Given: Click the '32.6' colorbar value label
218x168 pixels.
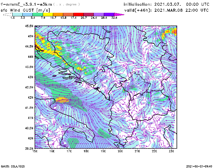Looking at the screenshot, I should pos(114,18).
